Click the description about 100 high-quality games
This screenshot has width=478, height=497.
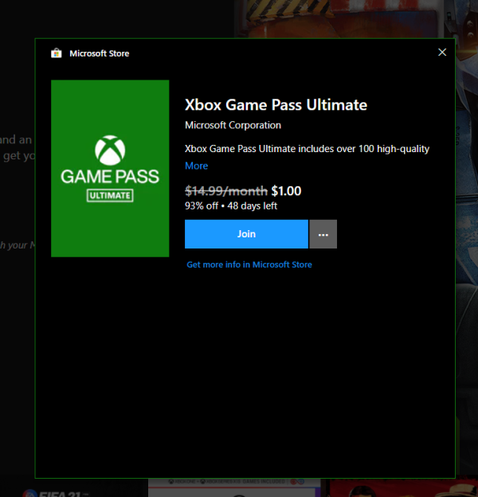[x=307, y=149]
